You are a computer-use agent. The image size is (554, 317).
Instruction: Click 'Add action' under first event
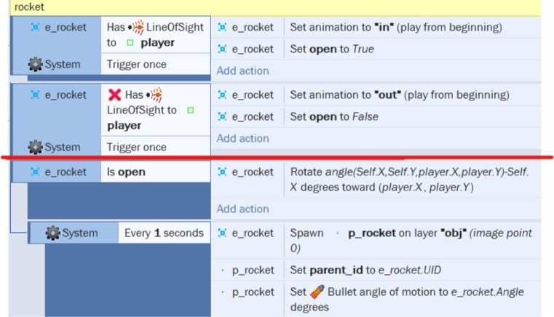(x=242, y=71)
